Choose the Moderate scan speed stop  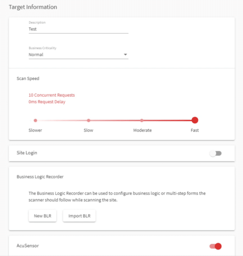point(142,120)
